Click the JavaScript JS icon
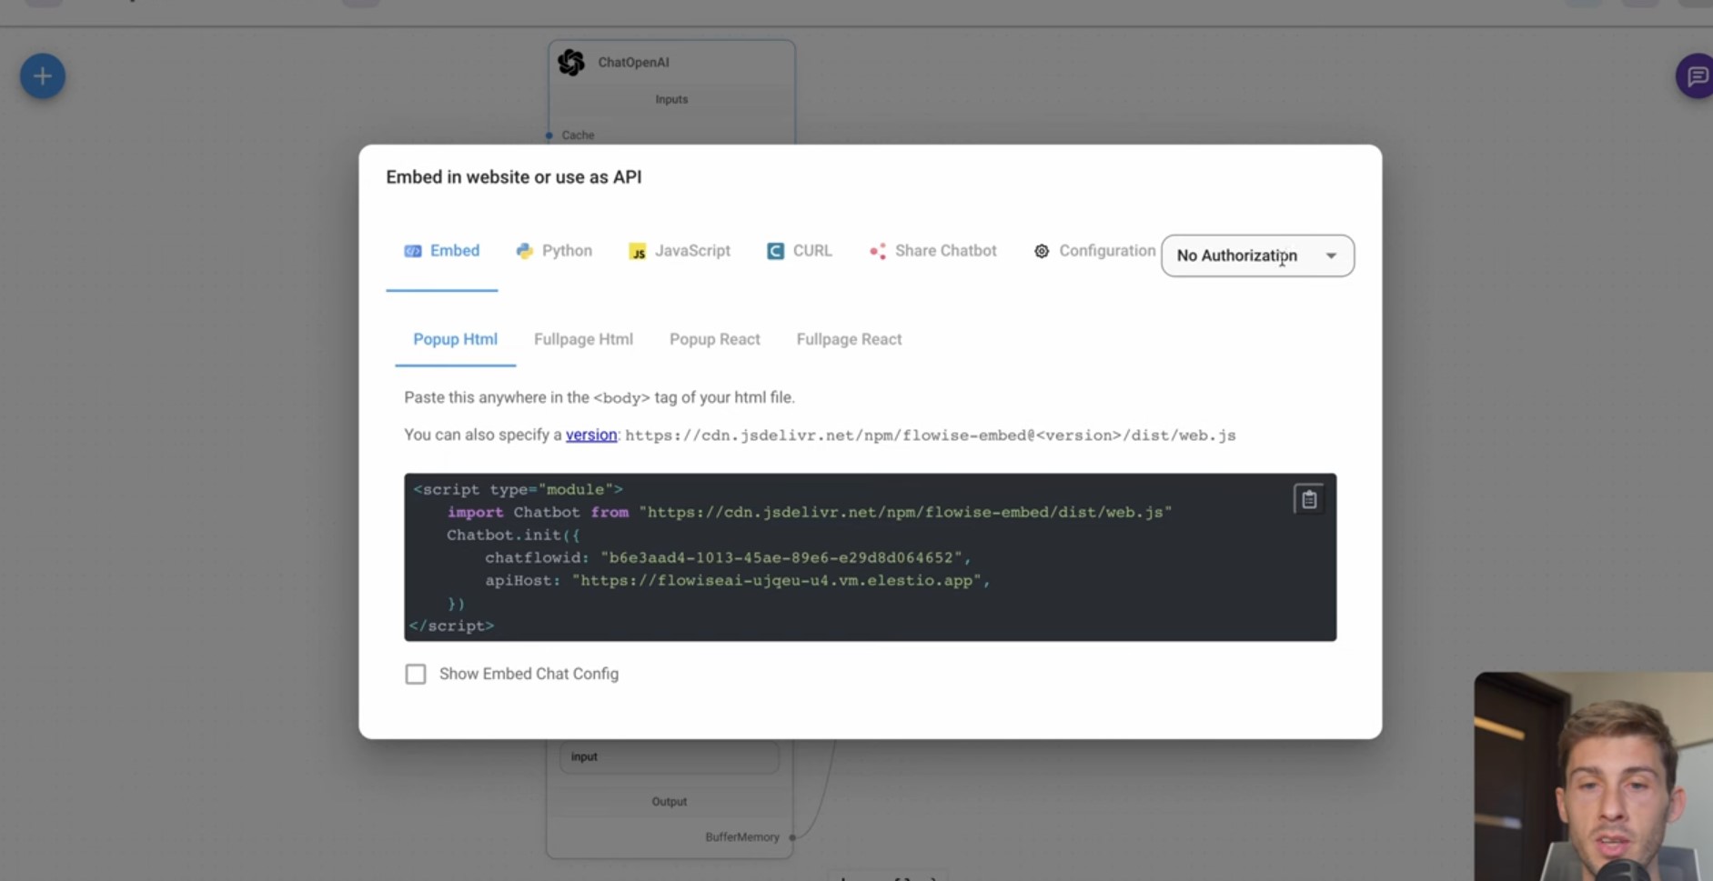 638,251
